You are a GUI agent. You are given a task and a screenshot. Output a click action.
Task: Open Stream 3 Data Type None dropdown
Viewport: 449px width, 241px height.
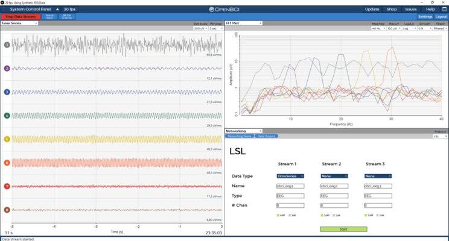coord(378,176)
